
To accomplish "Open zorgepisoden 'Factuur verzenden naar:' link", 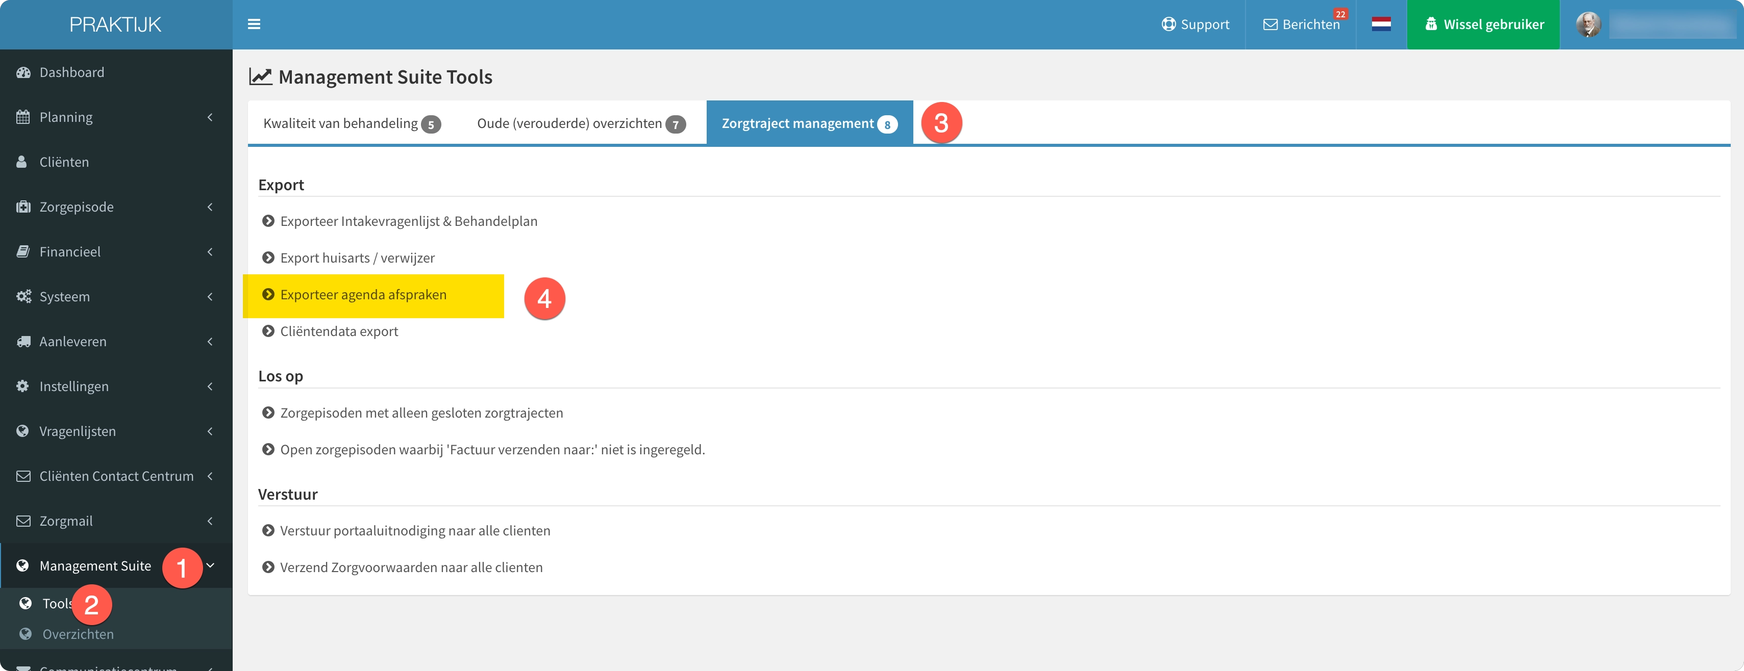I will 493,450.
